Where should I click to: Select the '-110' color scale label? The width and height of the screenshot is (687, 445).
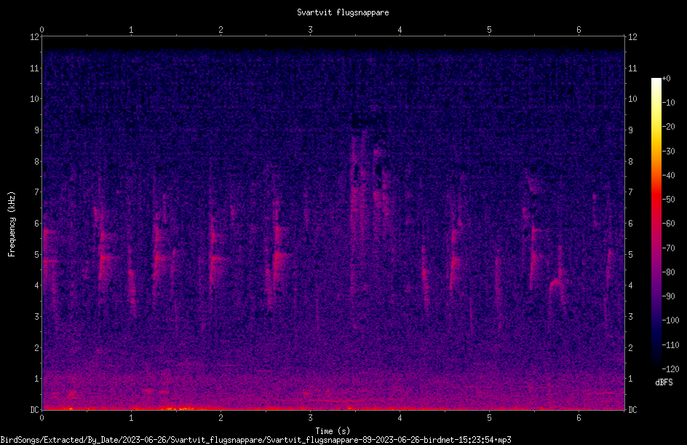point(670,345)
